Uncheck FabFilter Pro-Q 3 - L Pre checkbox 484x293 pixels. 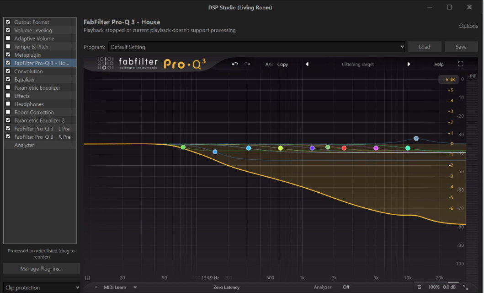tap(8, 129)
